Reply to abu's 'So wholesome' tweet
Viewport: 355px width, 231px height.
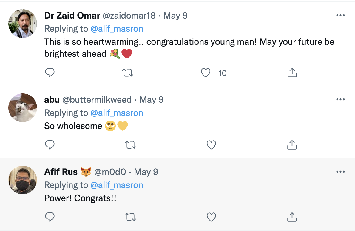(50, 145)
